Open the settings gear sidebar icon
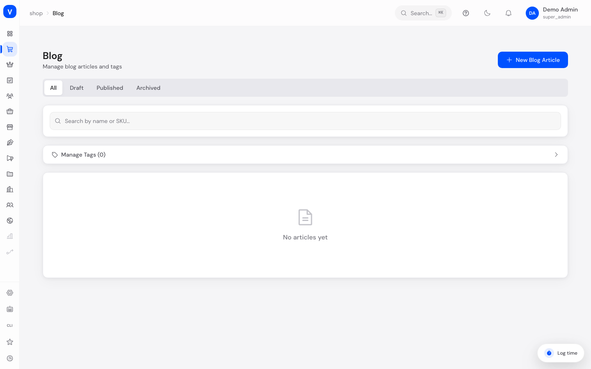Screen dimensions: 591x369 (10, 293)
